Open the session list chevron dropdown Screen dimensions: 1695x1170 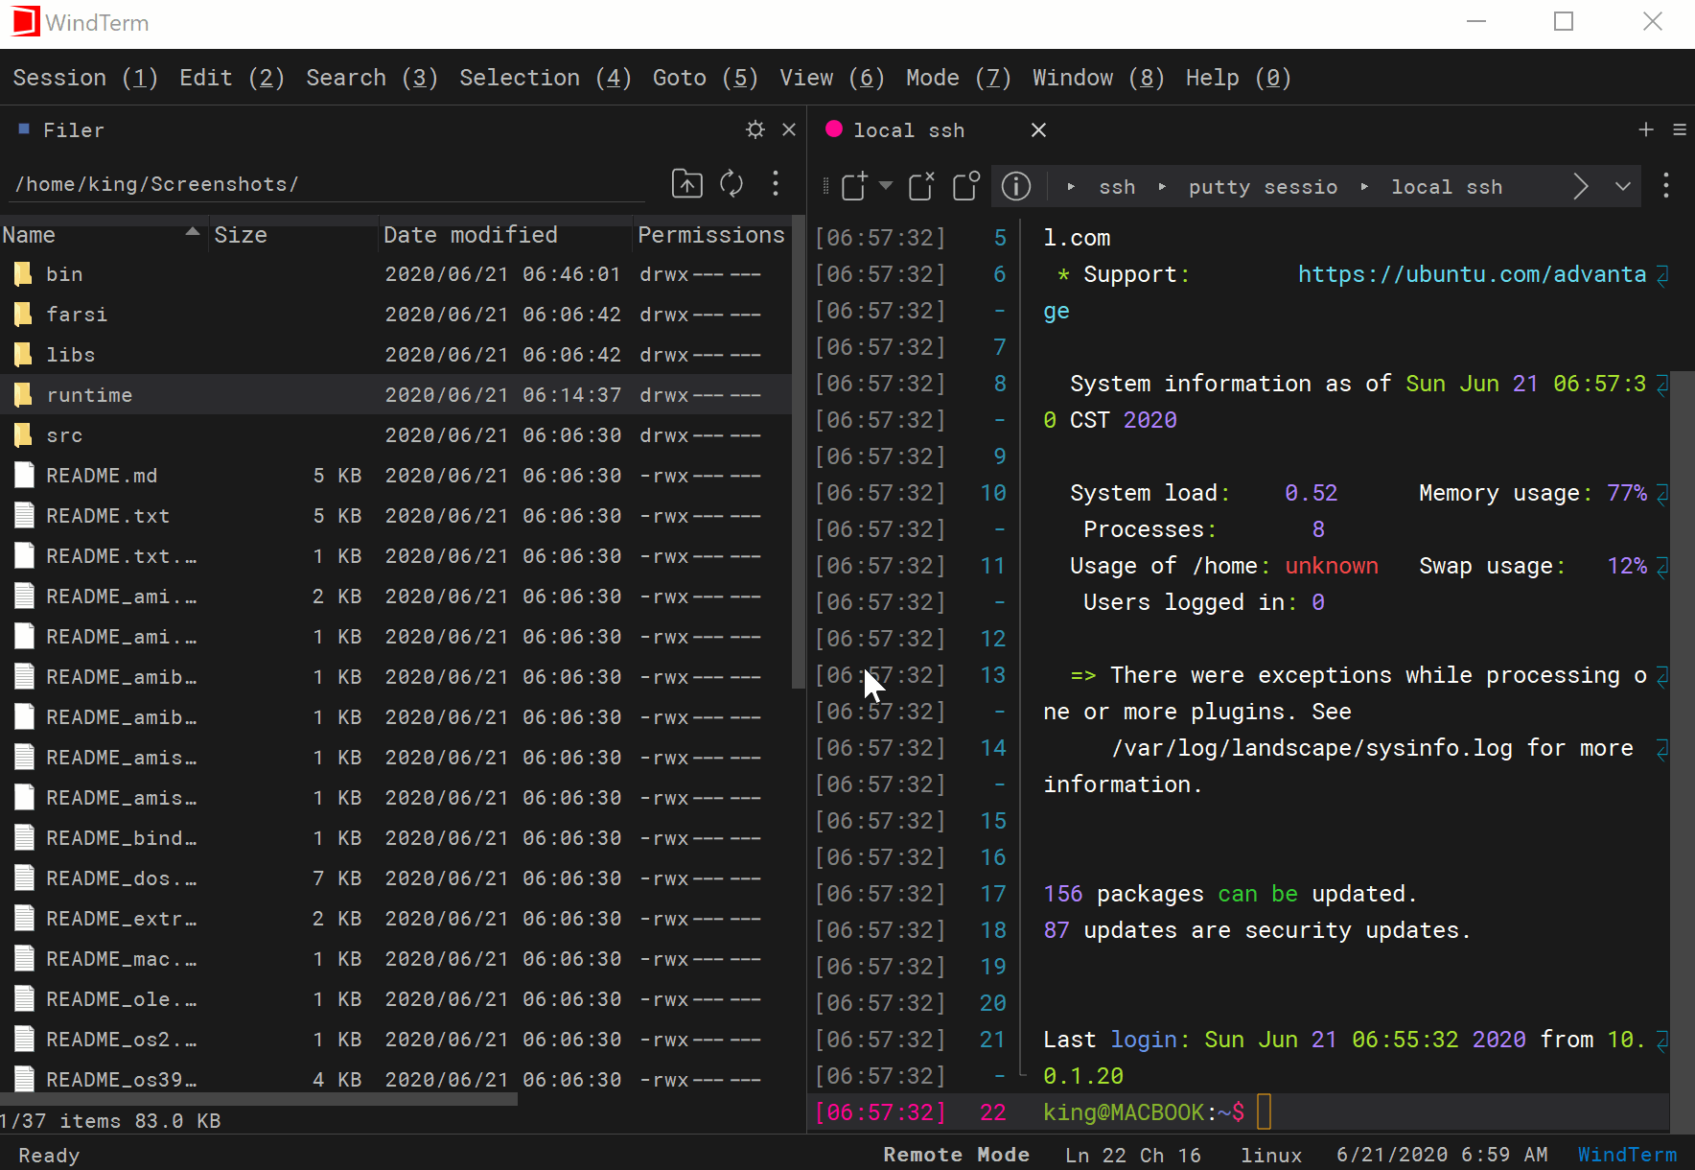[1623, 186]
